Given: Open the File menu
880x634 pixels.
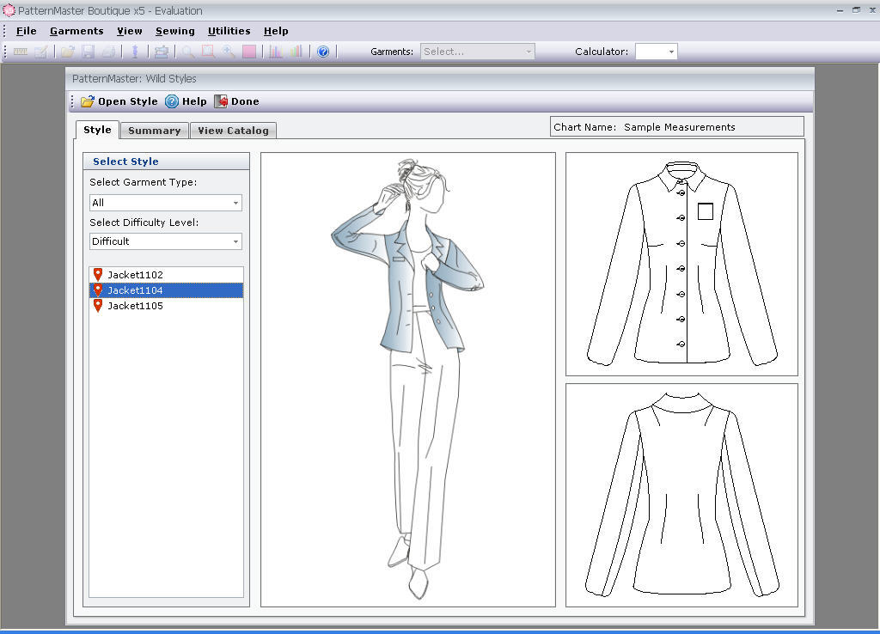Looking at the screenshot, I should pos(27,31).
